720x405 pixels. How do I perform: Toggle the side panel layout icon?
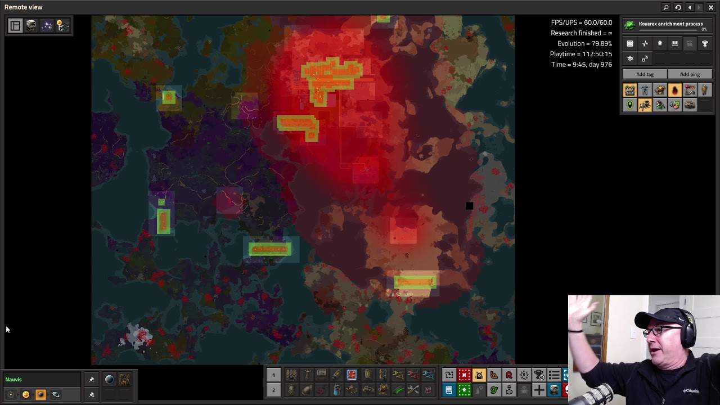tap(15, 25)
